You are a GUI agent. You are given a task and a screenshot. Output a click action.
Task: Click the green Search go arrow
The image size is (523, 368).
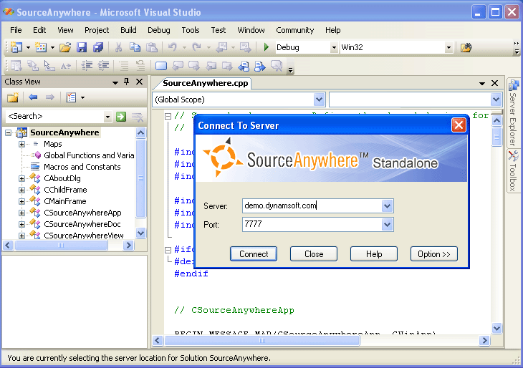(121, 116)
